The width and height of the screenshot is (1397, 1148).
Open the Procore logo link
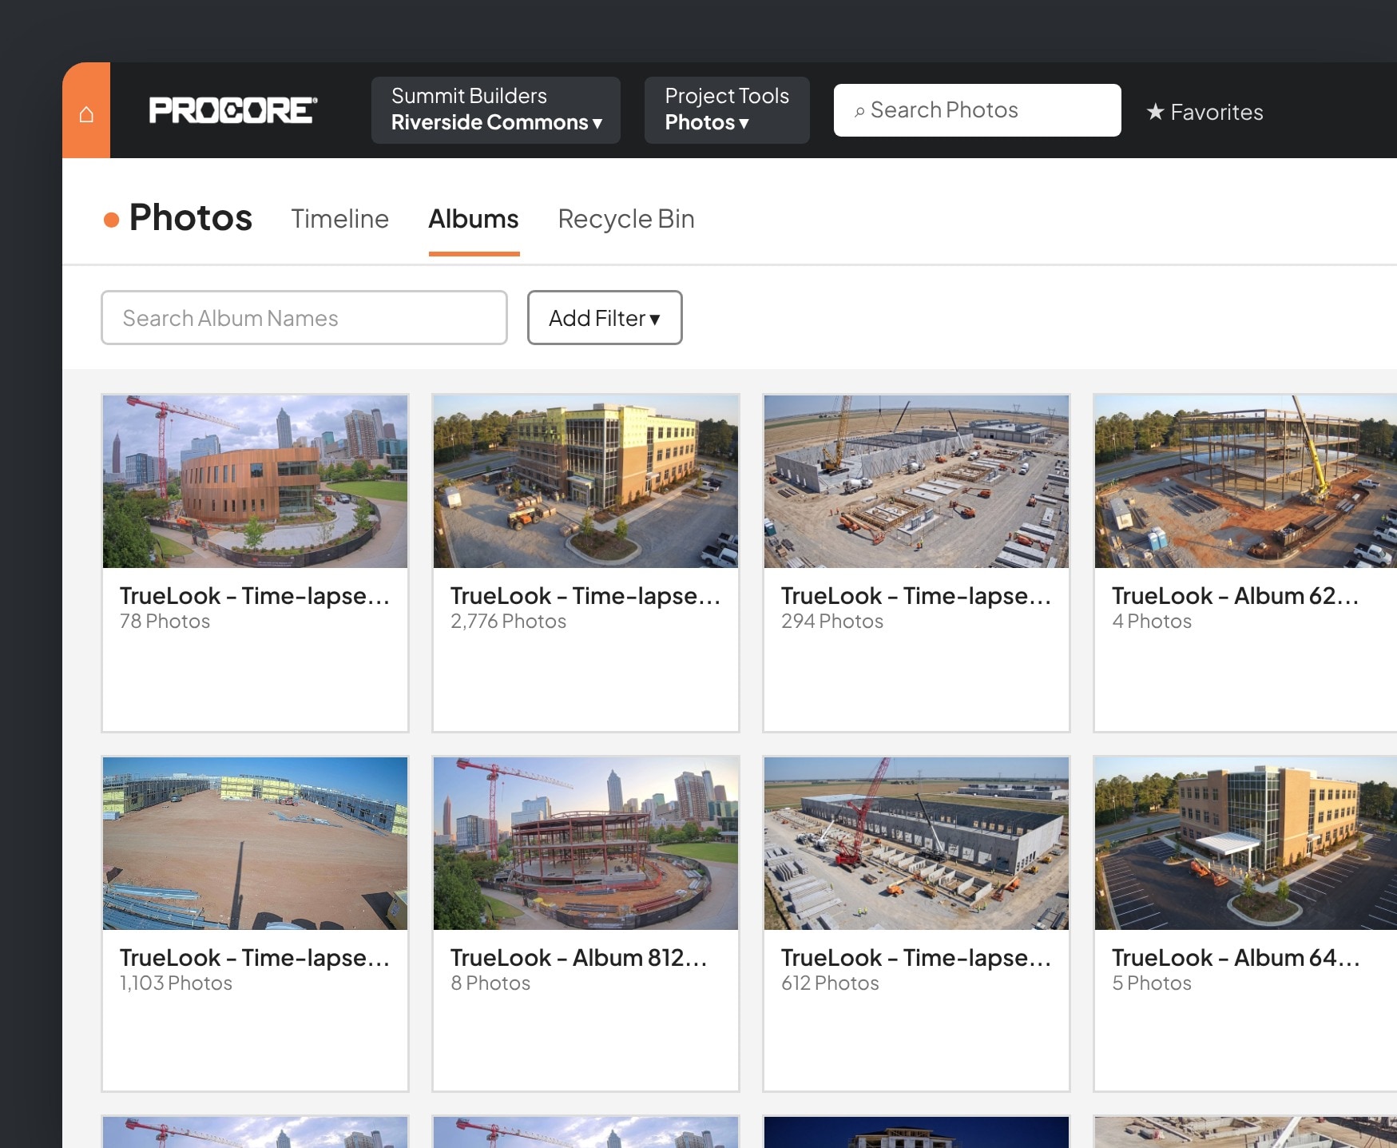pos(233,110)
